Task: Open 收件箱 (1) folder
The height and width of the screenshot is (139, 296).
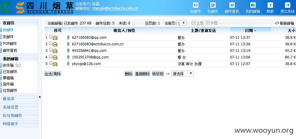Action: tap(12, 65)
